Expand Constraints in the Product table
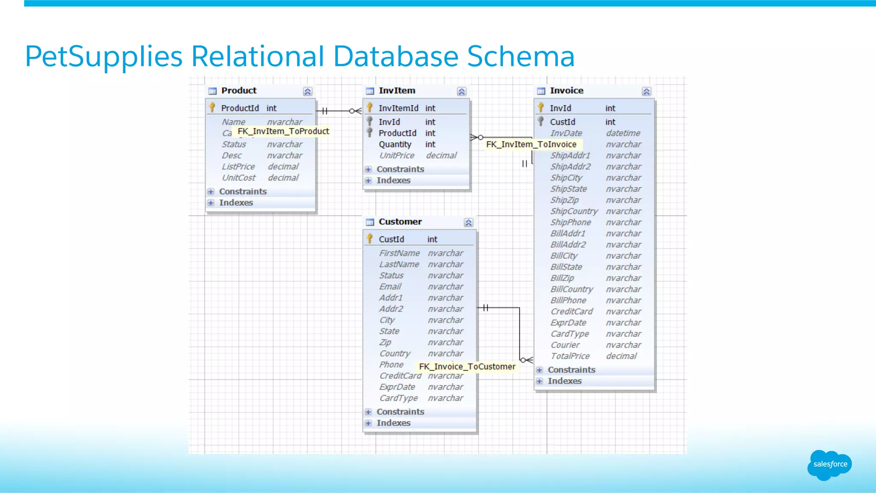This screenshot has width=876, height=493. pyautogui.click(x=211, y=192)
